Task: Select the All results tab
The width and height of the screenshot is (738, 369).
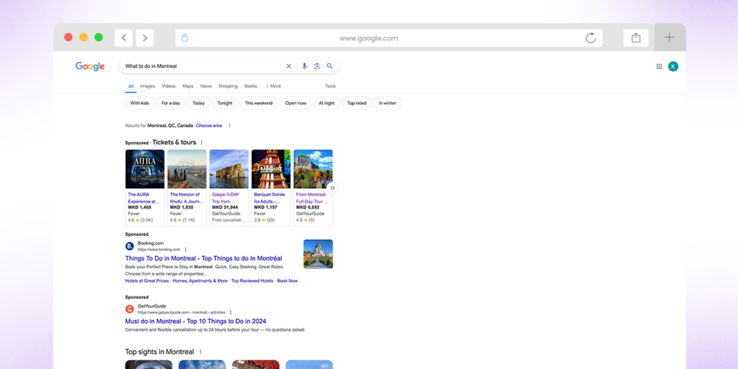Action: pos(131,86)
